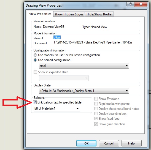Select Use model's in-use configuration radio
The width and height of the screenshot is (151, 150).
click(35, 55)
